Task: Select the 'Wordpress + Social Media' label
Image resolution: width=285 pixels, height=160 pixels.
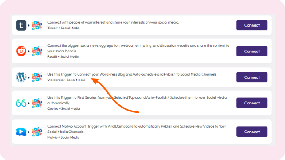Action: (x=66, y=80)
